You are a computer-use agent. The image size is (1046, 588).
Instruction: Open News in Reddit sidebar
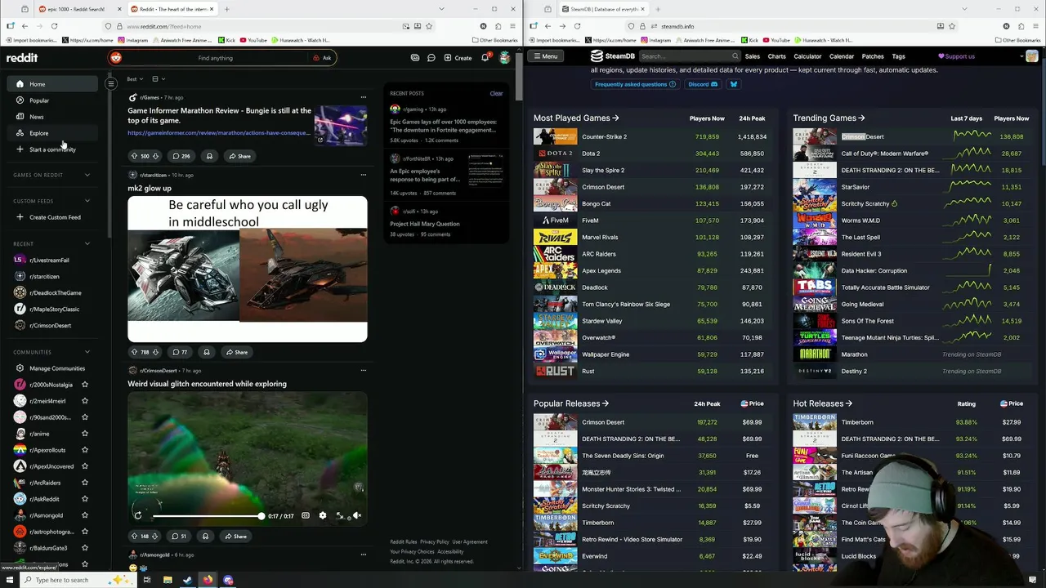[54, 117]
